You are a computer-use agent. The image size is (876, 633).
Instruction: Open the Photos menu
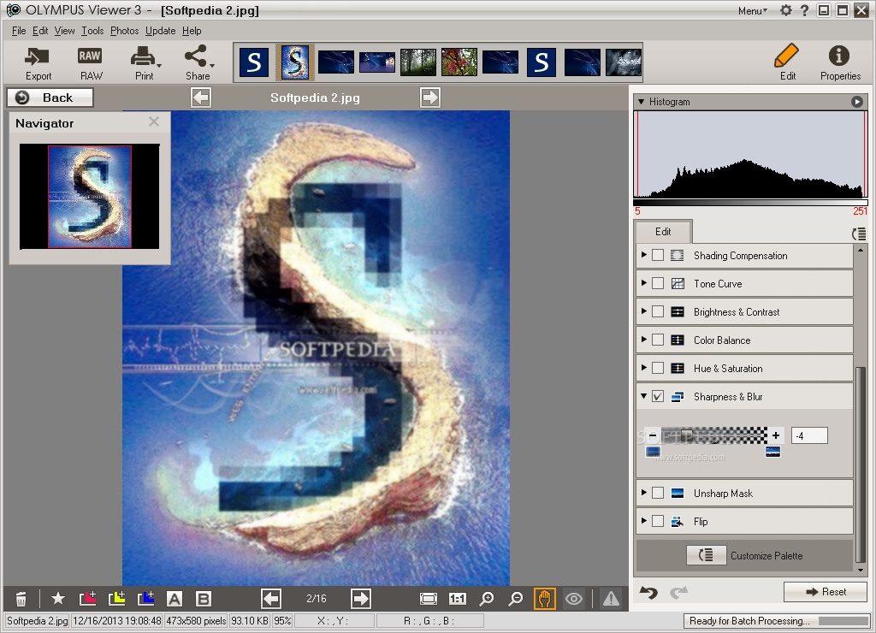[x=124, y=31]
